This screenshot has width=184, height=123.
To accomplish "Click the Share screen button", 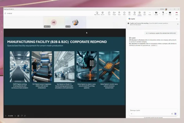I will 170,13.
